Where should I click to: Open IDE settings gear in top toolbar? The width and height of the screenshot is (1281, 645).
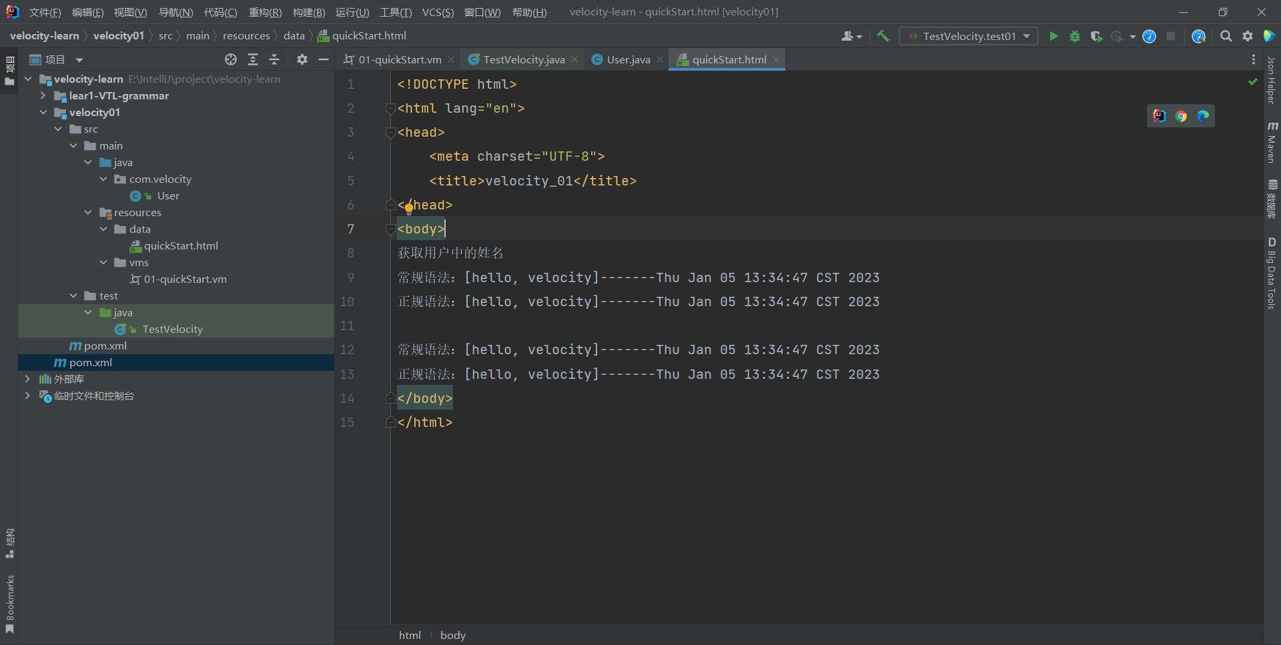1248,36
